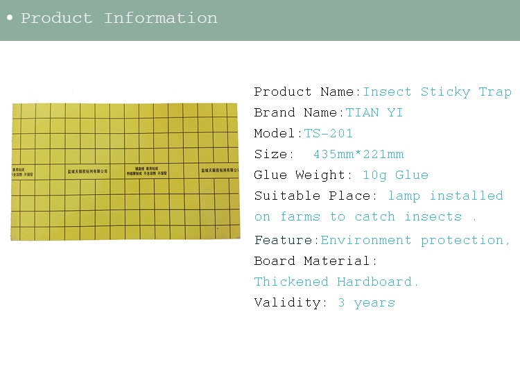Screen dimensions: 520x387
Task: Click the '3 years' validity value
Action: coord(366,302)
